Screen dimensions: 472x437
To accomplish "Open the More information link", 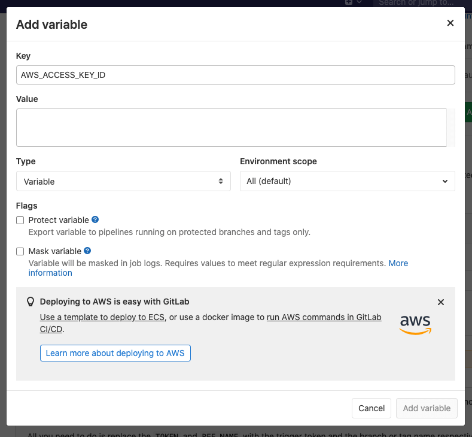I will (x=398, y=263).
